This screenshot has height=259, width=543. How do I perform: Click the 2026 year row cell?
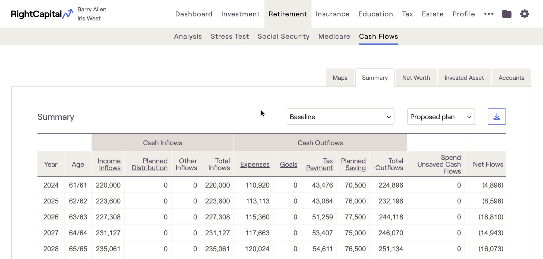[51, 217]
